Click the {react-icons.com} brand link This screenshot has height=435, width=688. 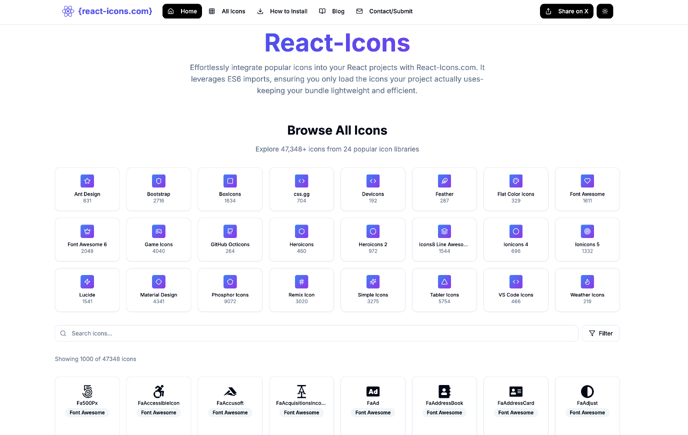pos(107,11)
